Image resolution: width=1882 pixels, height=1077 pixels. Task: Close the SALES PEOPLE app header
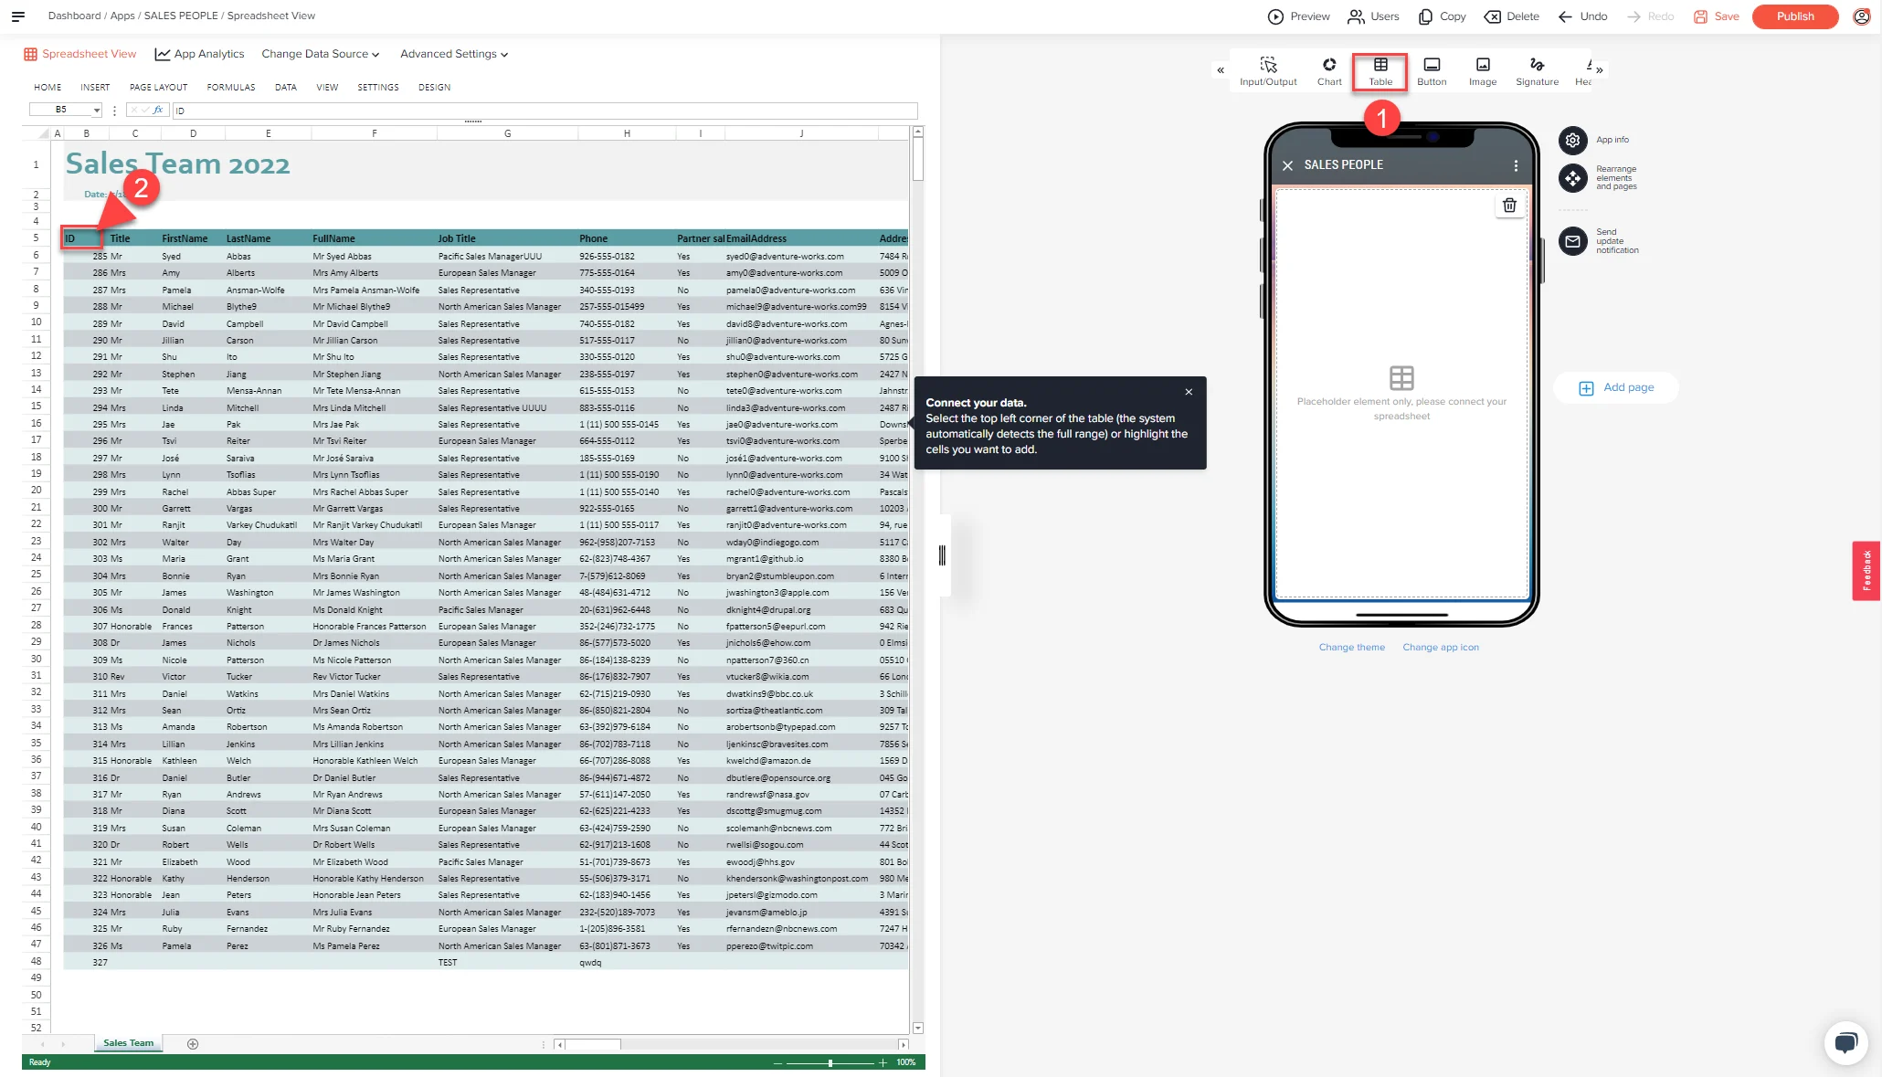(x=1287, y=165)
